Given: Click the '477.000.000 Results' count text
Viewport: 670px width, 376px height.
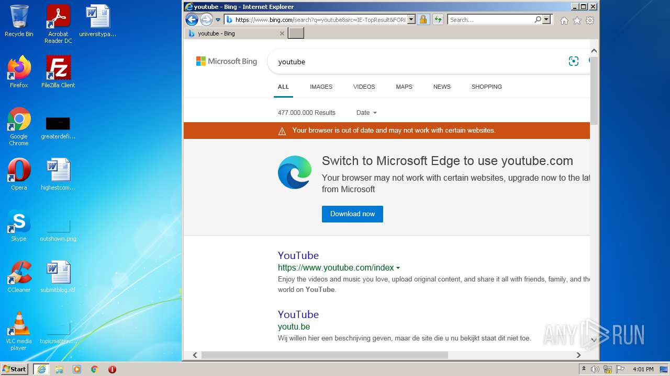Looking at the screenshot, I should (307, 113).
